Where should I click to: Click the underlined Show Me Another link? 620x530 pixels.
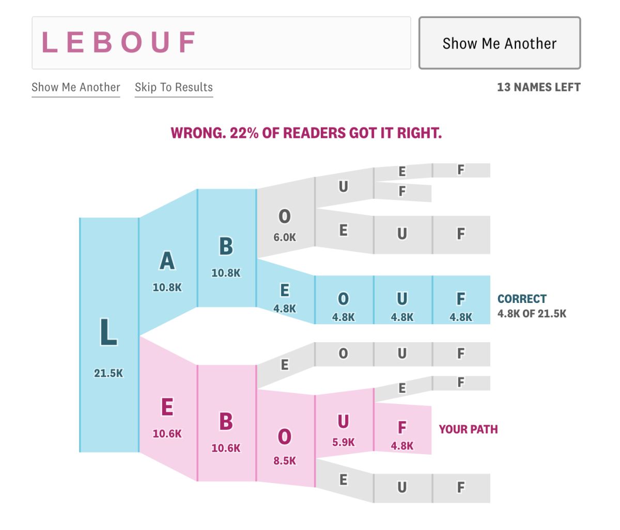click(x=76, y=87)
